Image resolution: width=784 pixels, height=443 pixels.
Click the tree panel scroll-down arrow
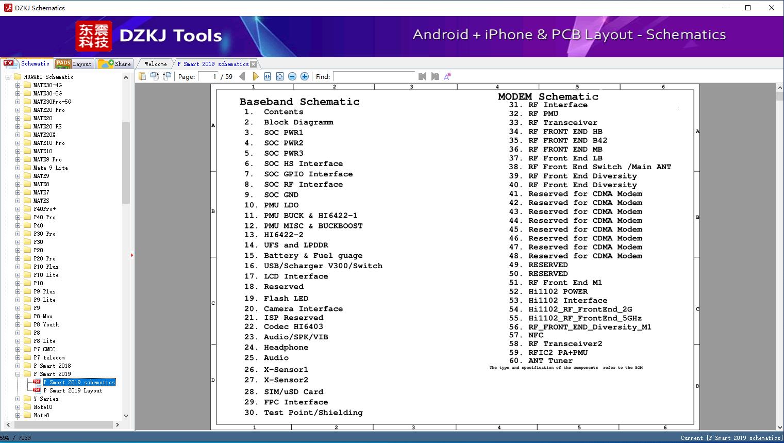point(126,416)
